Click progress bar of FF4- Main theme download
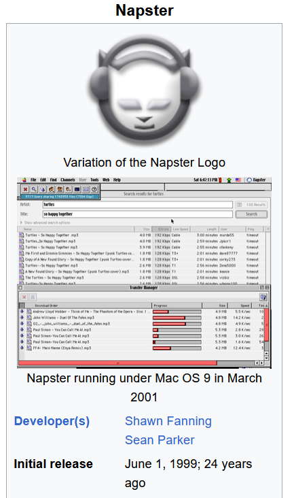This screenshot has width=294, height=498. click(x=177, y=348)
